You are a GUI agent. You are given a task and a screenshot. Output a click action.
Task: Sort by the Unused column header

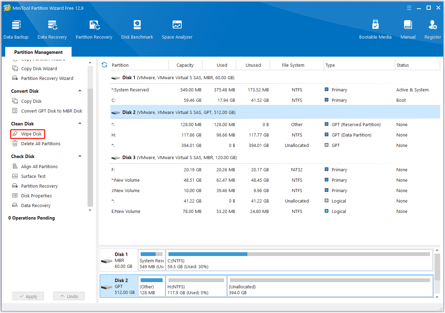pos(253,65)
